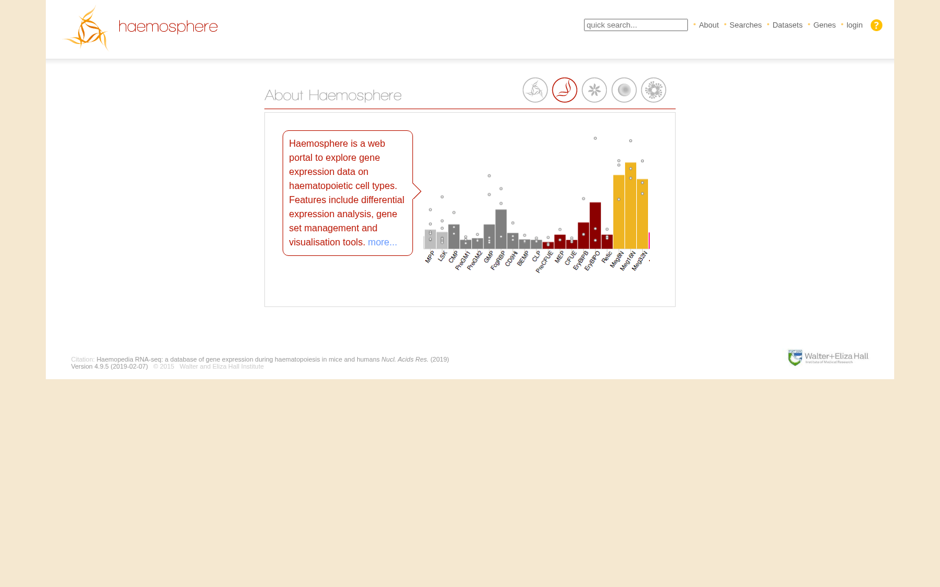Select the three-leaf swirl slide icon

535,90
